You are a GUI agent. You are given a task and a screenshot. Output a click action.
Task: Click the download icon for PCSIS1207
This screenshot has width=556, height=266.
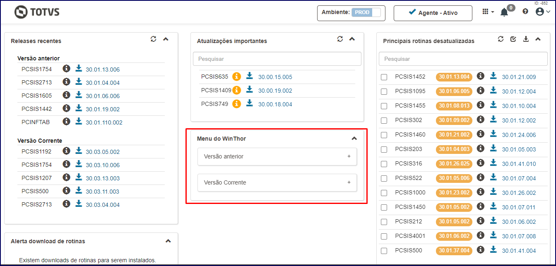(x=79, y=177)
